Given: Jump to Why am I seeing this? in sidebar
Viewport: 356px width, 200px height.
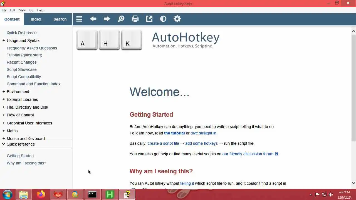Looking at the screenshot, I should click(x=26, y=163).
